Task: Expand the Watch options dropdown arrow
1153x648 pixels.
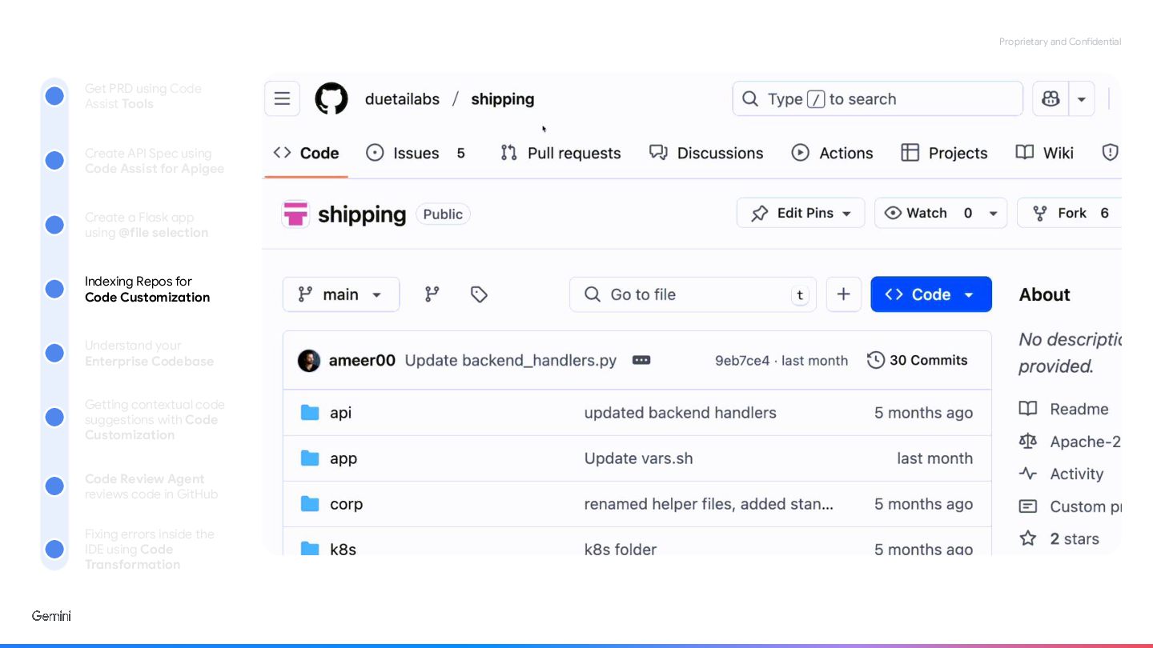Action: tap(993, 214)
